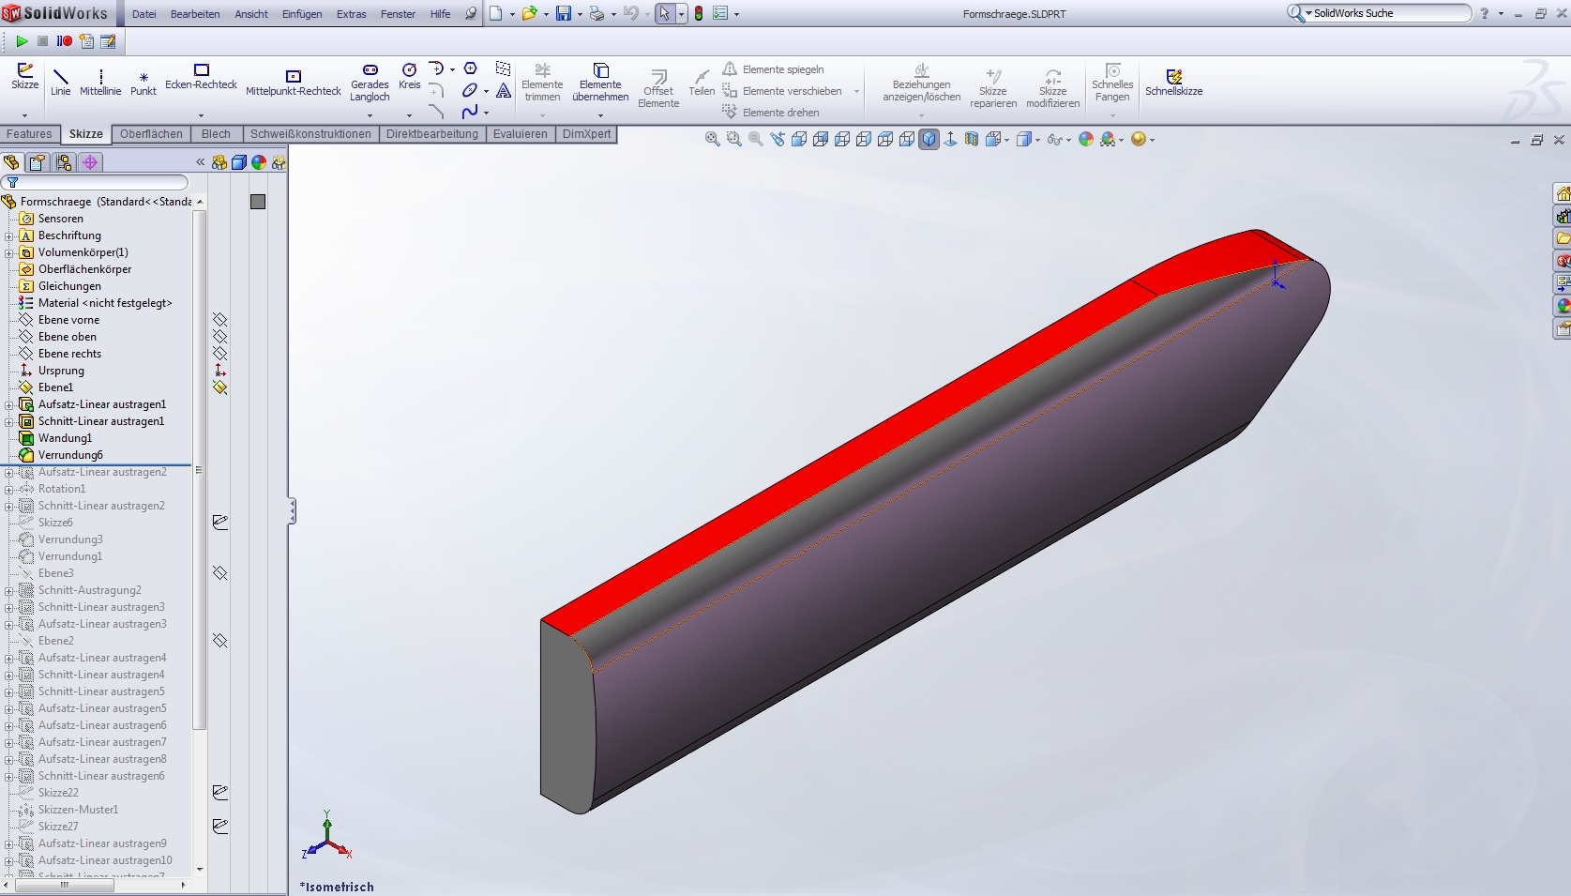Select the Offset Elemente tool
The height and width of the screenshot is (896, 1571).
coord(658,89)
